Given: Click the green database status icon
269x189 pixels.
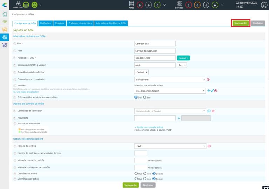Looking at the screenshot, I should click(x=26, y=5).
